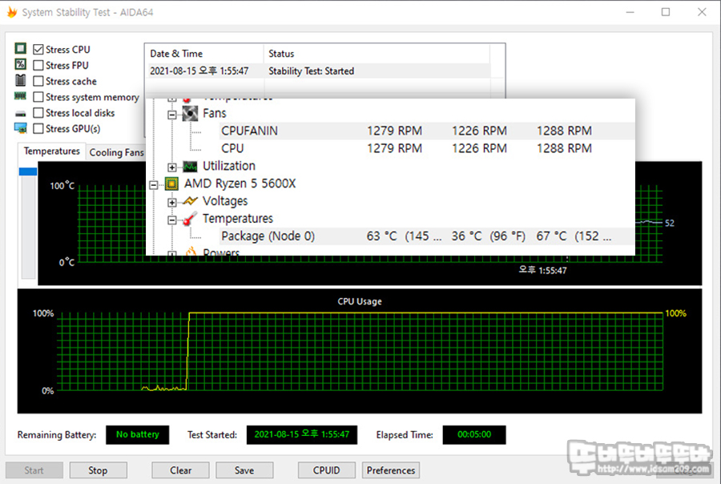Click the Test Started timestamp value
This screenshot has width=721, height=484.
(302, 435)
